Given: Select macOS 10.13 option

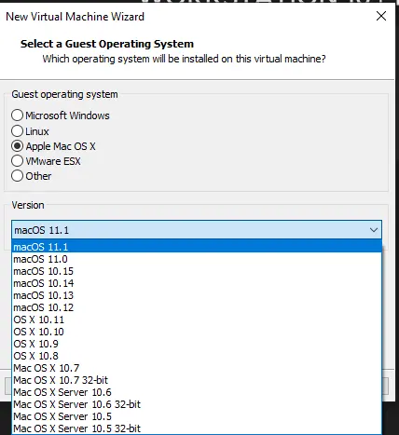Looking at the screenshot, I should (x=197, y=295).
